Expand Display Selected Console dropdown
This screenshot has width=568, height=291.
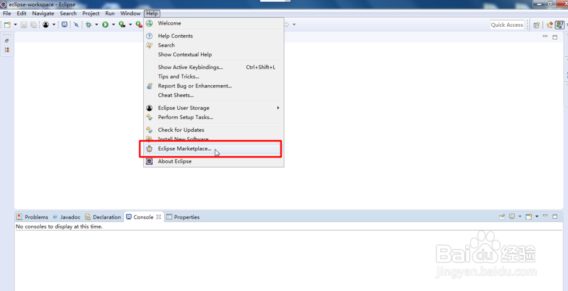[520, 217]
